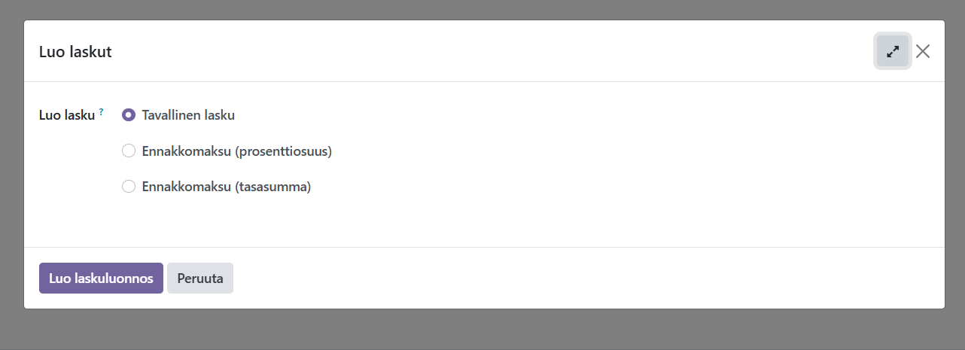Click blank dialog body right of the options

[640, 151]
